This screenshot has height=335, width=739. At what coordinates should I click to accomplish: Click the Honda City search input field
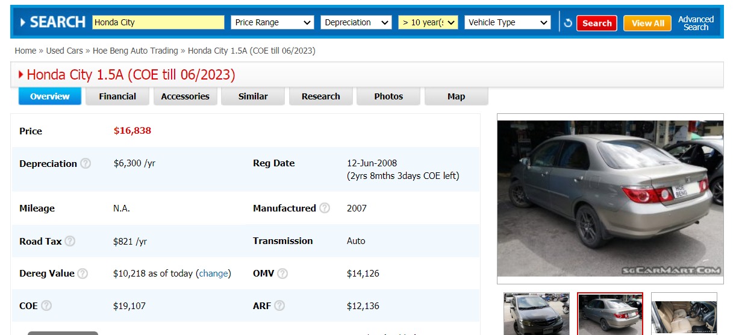pyautogui.click(x=158, y=22)
